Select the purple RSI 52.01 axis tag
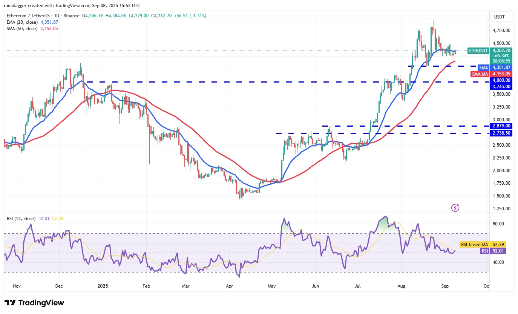 click(500, 251)
